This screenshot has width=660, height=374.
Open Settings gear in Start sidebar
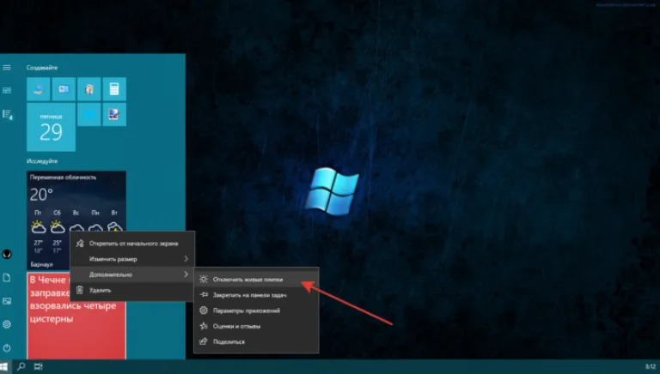pos(7,324)
